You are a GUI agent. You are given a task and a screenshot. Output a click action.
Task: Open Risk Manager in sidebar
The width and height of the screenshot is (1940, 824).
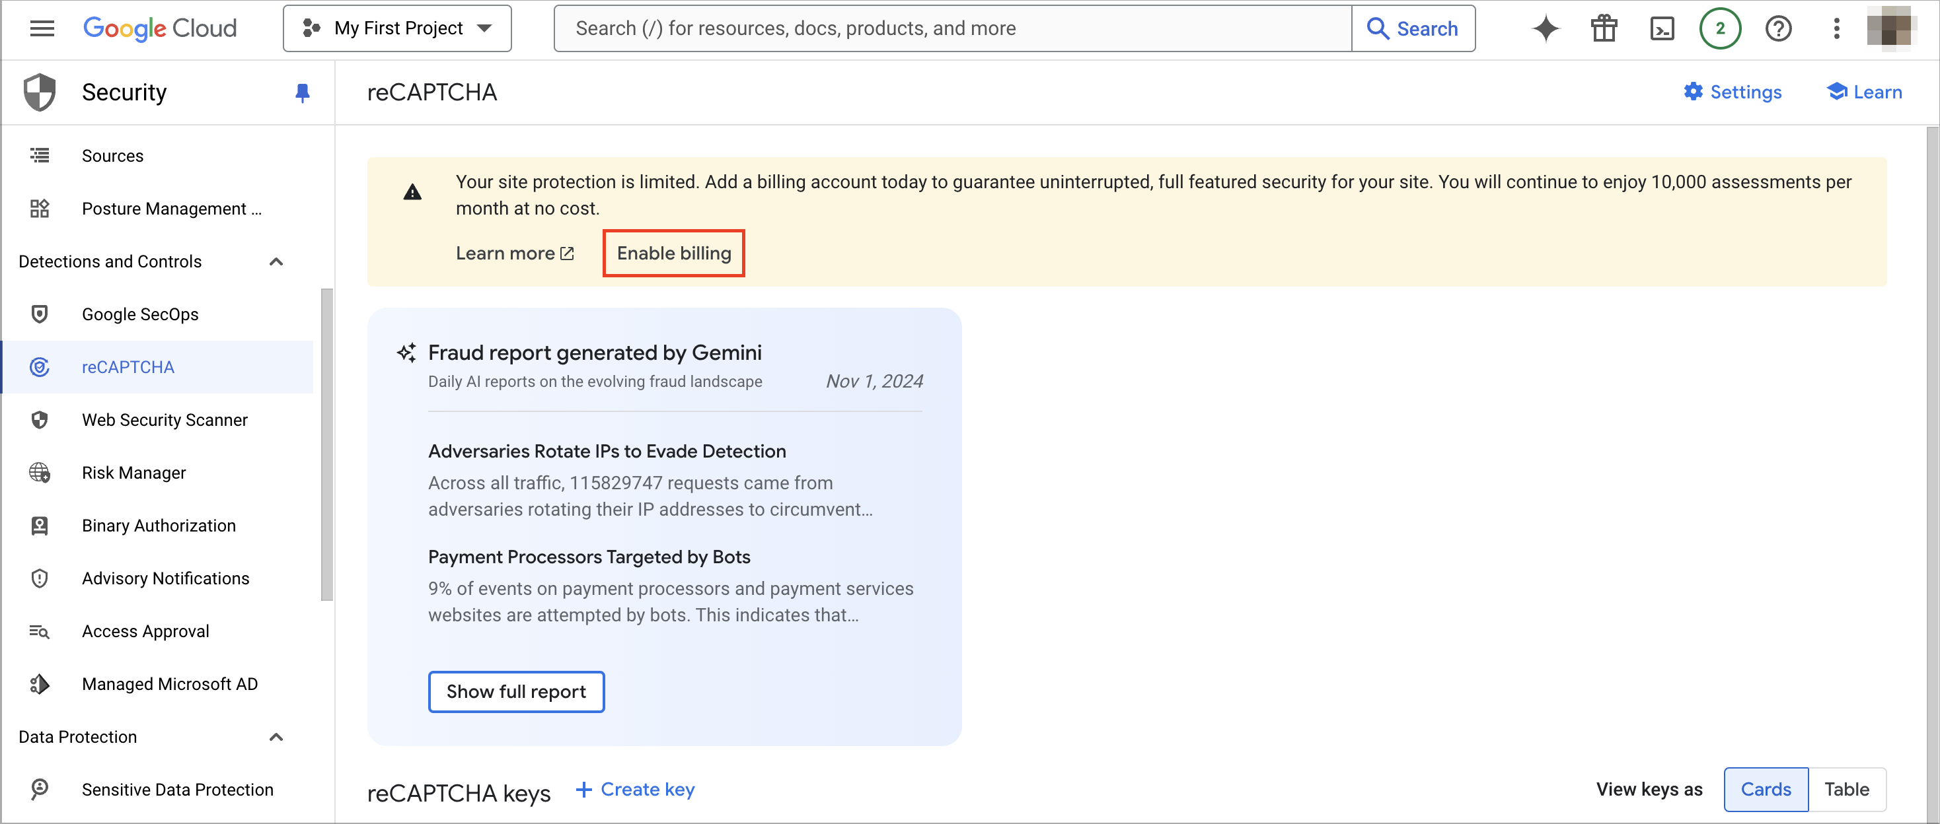[x=158, y=473]
